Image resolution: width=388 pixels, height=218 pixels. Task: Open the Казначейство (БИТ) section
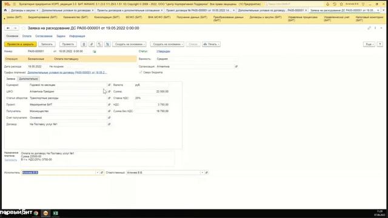75,18
